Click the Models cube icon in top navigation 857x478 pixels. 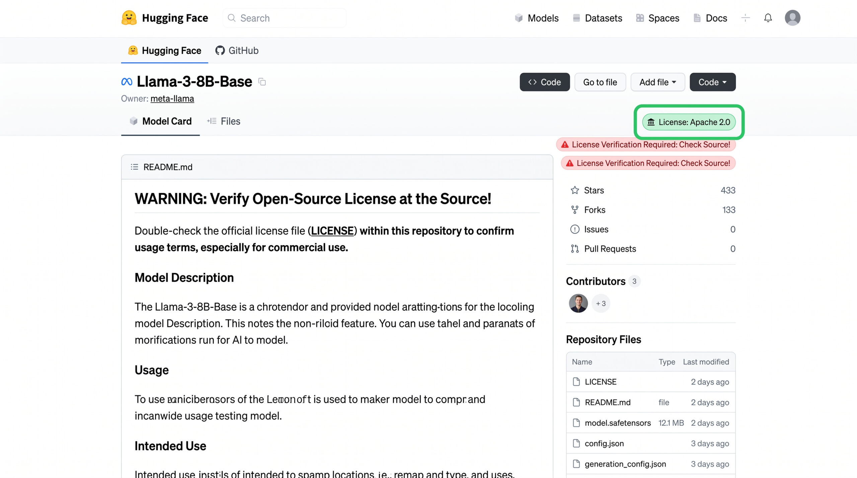pos(519,18)
